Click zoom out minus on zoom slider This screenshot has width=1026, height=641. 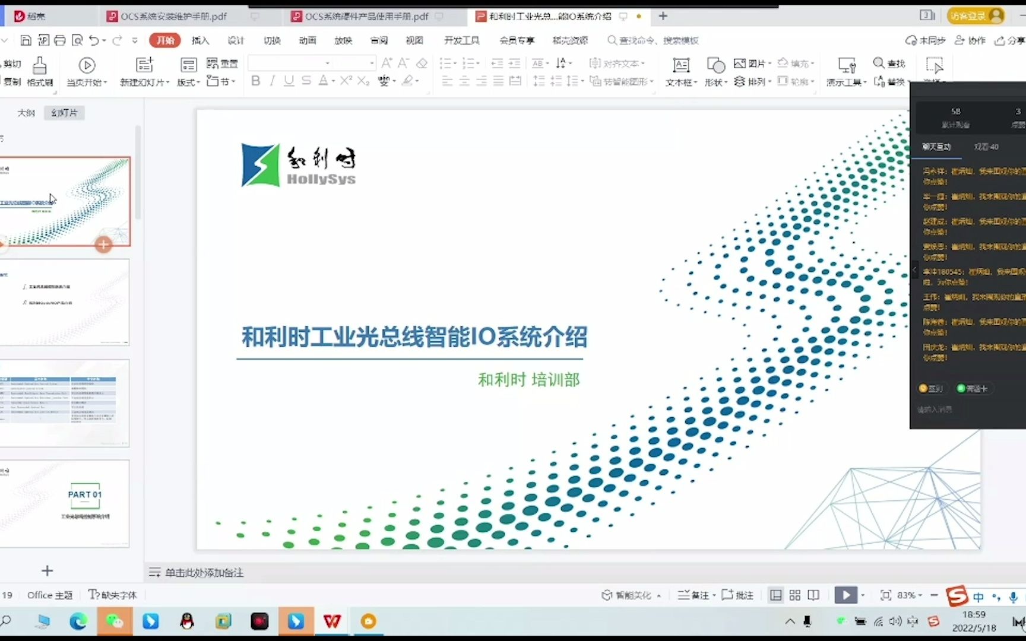point(934,595)
